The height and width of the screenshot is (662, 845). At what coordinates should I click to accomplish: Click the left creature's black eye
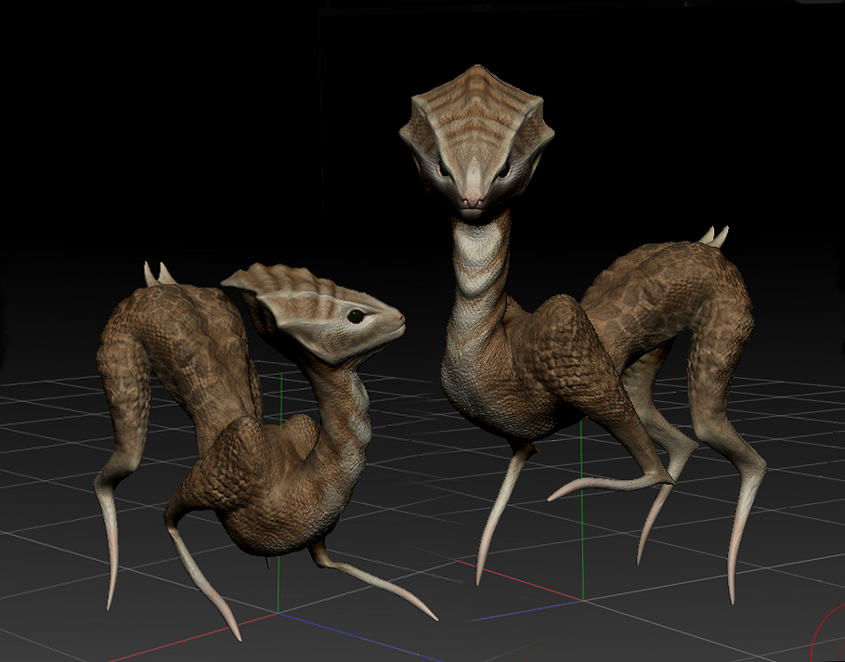[x=355, y=316]
